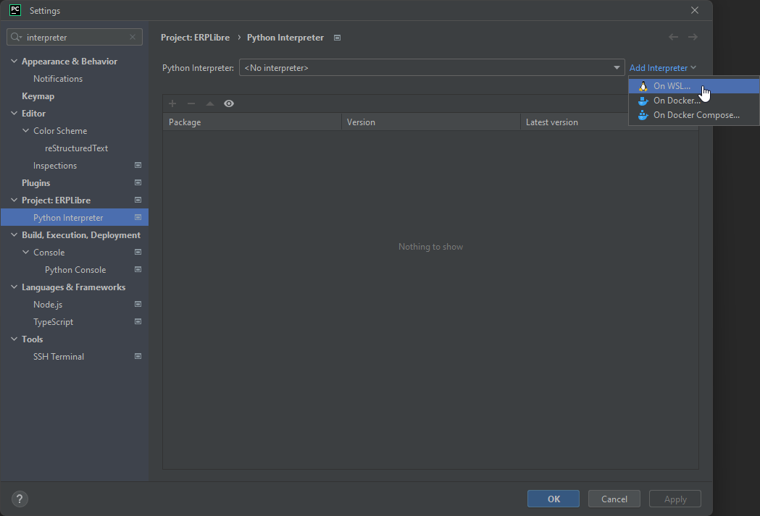
Task: Open Keymap settings
Action: pos(38,96)
